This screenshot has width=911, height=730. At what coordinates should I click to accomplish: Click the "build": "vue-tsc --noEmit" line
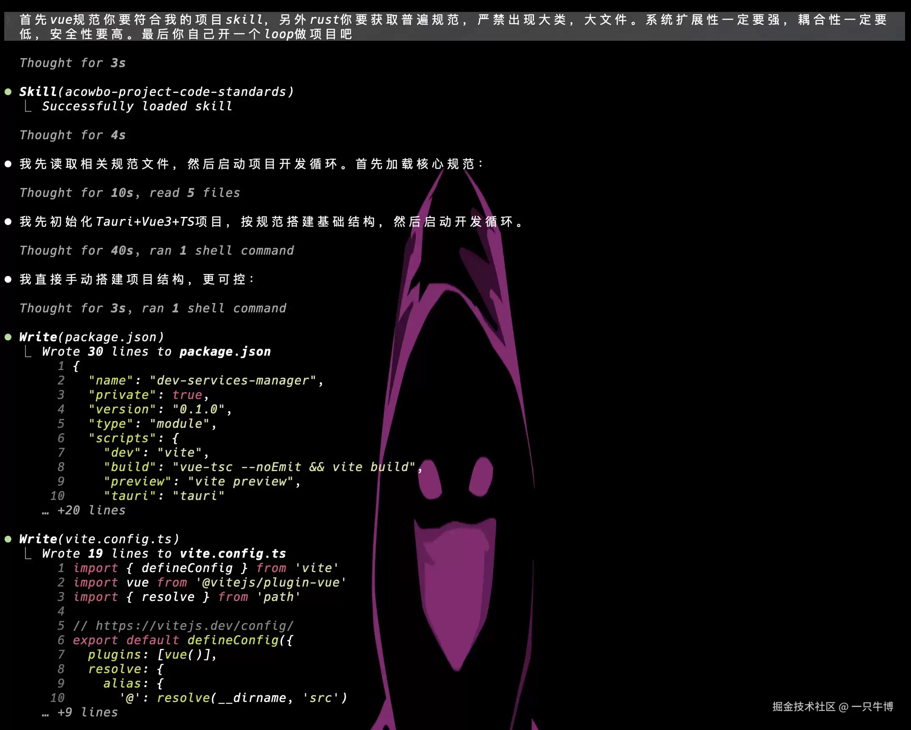[263, 467]
